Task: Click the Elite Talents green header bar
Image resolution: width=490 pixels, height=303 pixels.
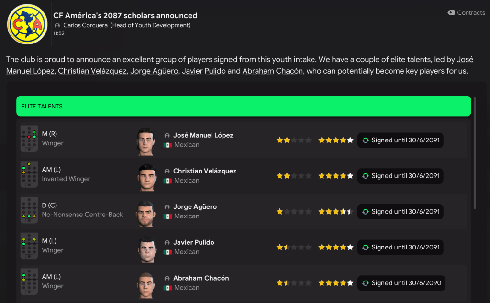Action: [243, 106]
